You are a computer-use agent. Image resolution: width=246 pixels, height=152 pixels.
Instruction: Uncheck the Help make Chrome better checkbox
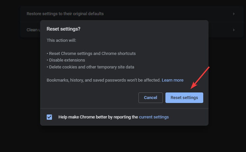pos(49,117)
